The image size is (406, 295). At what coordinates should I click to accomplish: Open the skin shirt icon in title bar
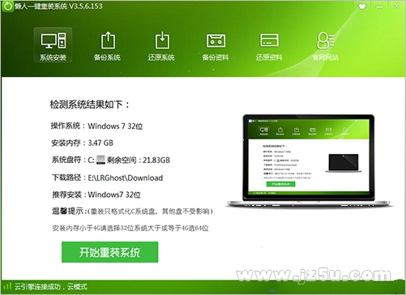coord(362,6)
